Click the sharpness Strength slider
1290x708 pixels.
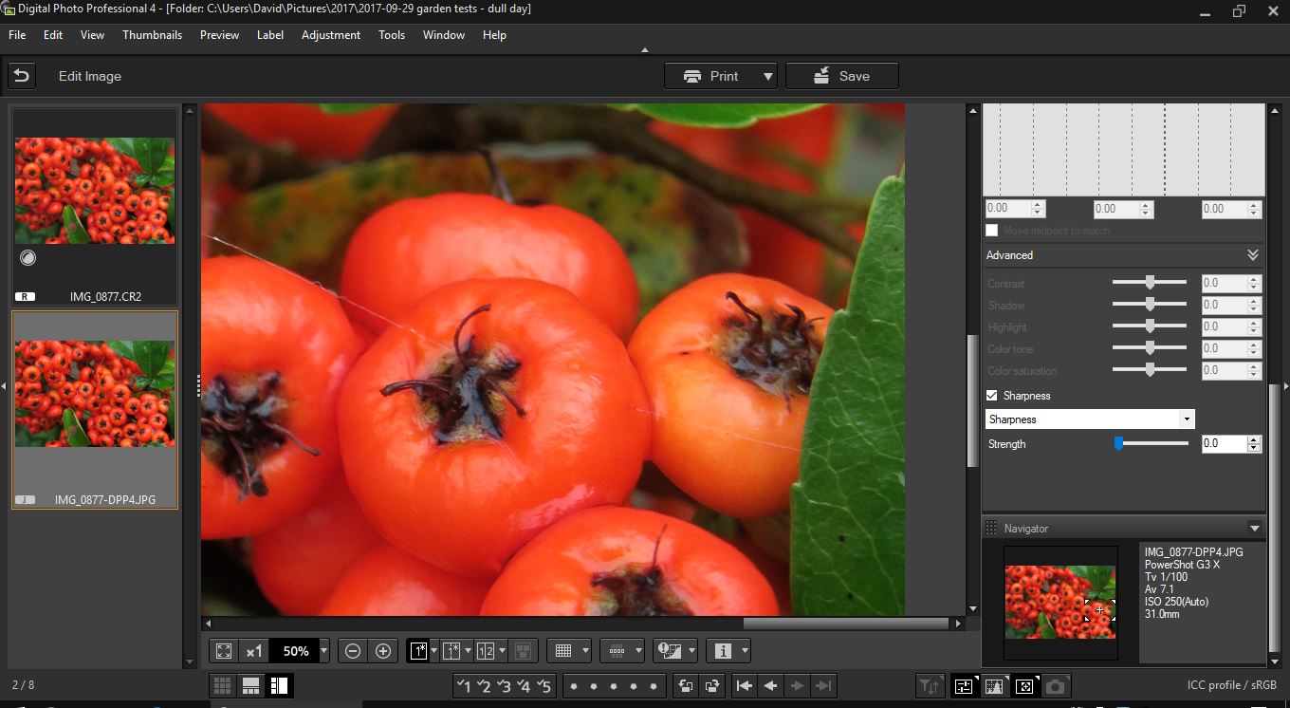(1151, 443)
